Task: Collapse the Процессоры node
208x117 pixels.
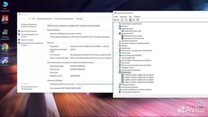Action: [x=117, y=73]
